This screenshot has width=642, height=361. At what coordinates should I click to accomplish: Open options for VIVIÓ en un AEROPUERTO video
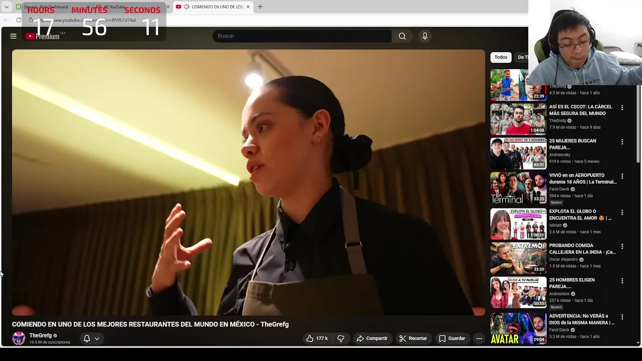tap(622, 176)
